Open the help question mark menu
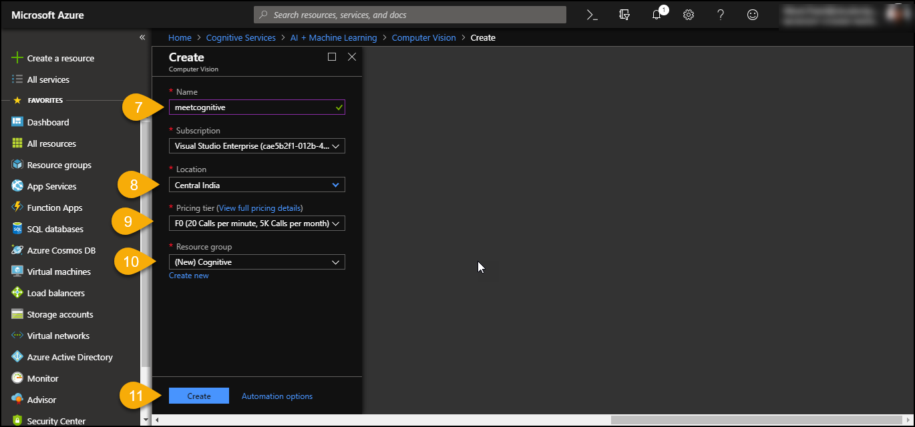Image resolution: width=915 pixels, height=427 pixels. coord(721,15)
